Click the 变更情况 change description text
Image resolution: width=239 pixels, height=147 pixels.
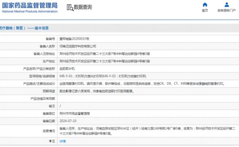(147, 131)
